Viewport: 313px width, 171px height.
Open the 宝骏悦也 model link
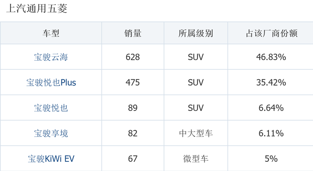click(51, 108)
